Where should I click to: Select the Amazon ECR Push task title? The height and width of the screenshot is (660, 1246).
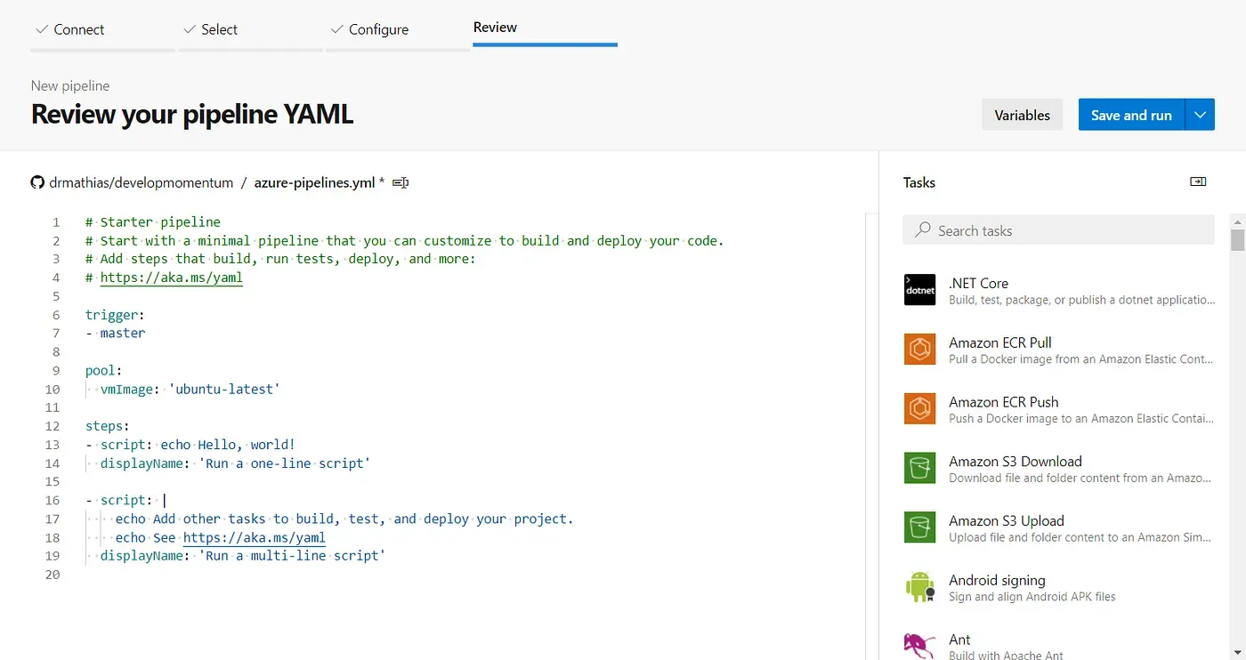(1003, 402)
